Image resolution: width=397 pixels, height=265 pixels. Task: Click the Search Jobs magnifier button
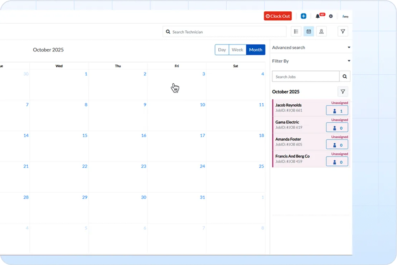345,77
